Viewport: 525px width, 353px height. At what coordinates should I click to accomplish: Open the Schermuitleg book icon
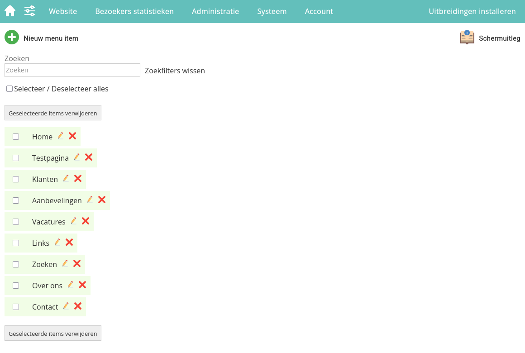pyautogui.click(x=467, y=37)
